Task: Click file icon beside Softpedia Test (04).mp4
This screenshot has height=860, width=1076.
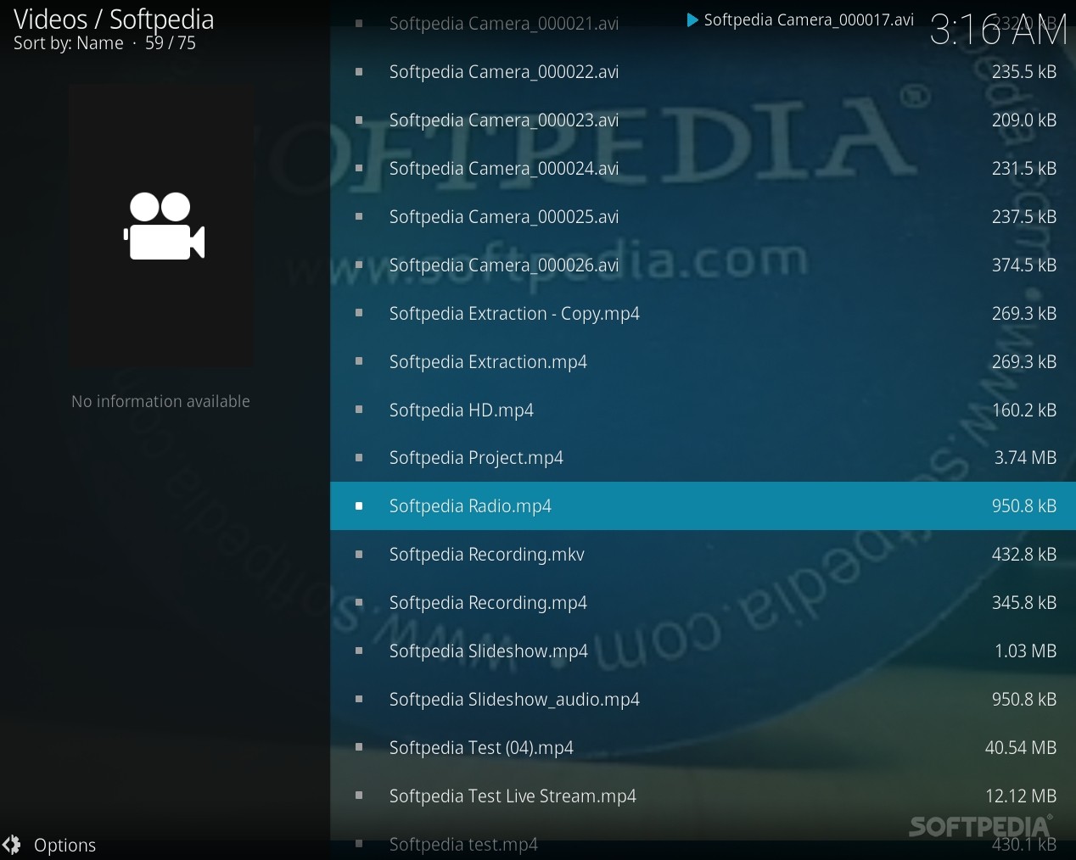Action: pyautogui.click(x=359, y=748)
